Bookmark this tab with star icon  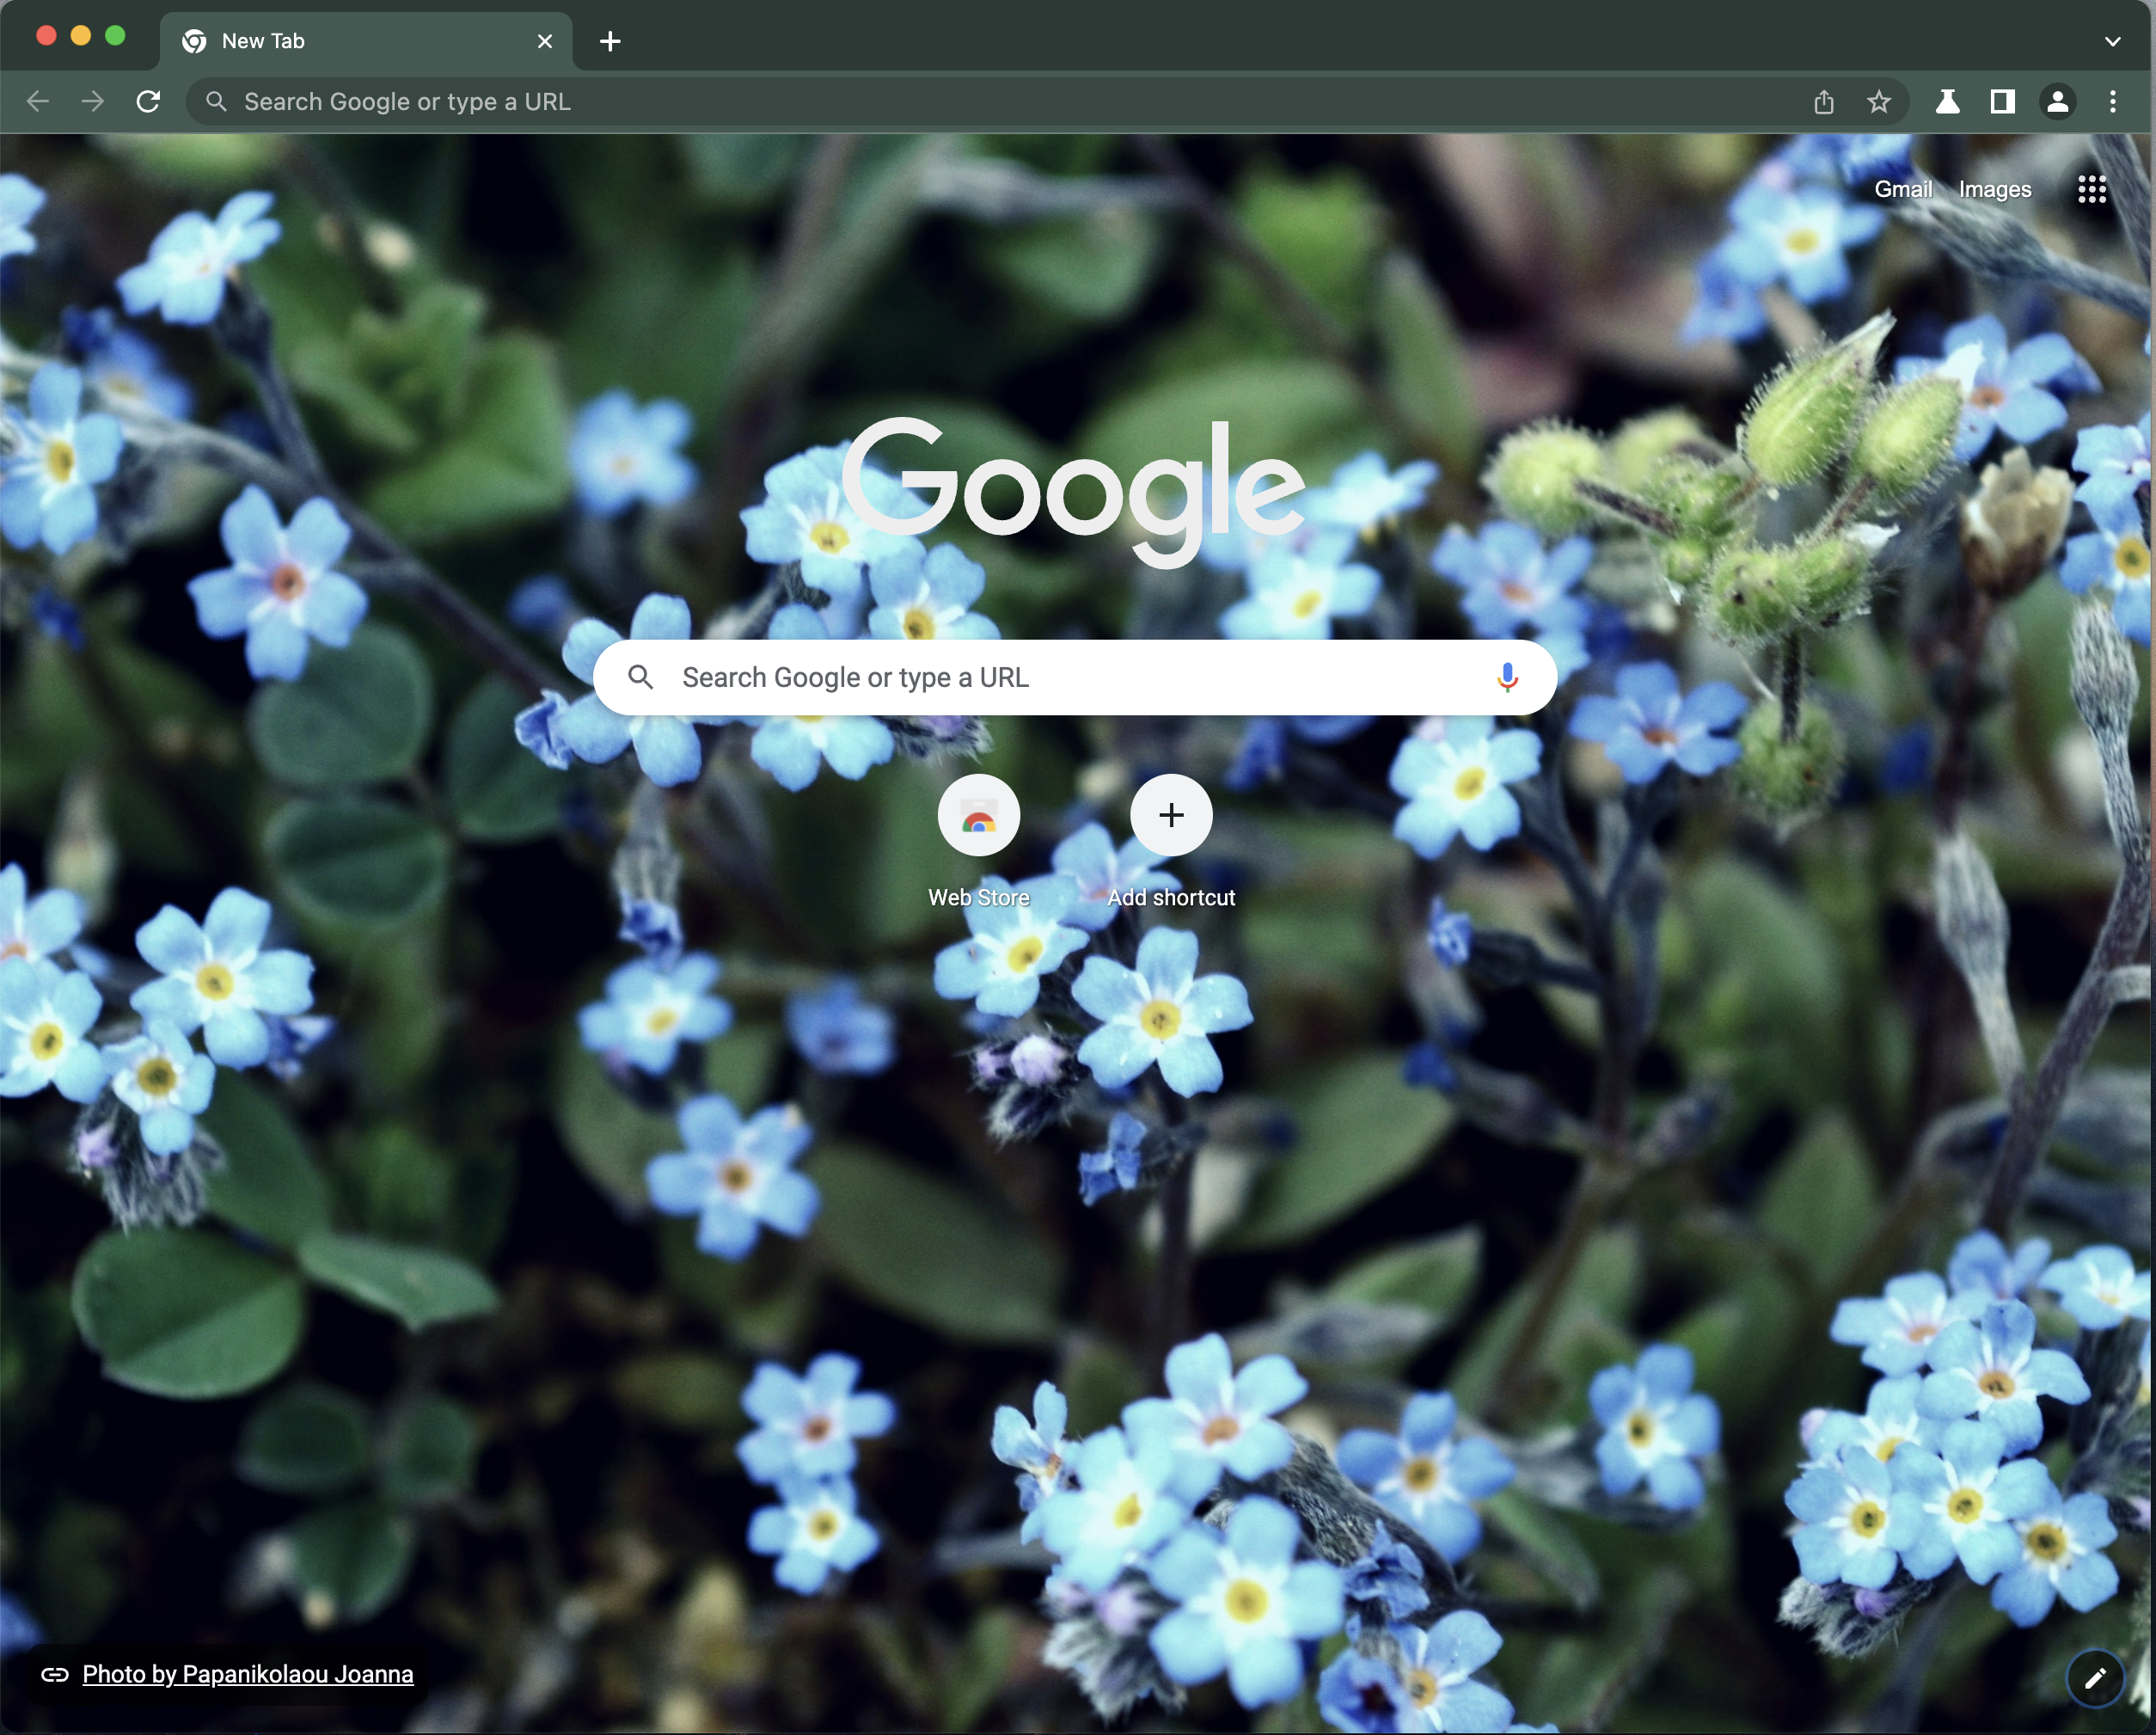1879,102
